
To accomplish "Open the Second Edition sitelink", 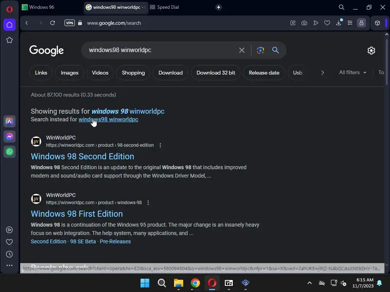I will (48, 241).
